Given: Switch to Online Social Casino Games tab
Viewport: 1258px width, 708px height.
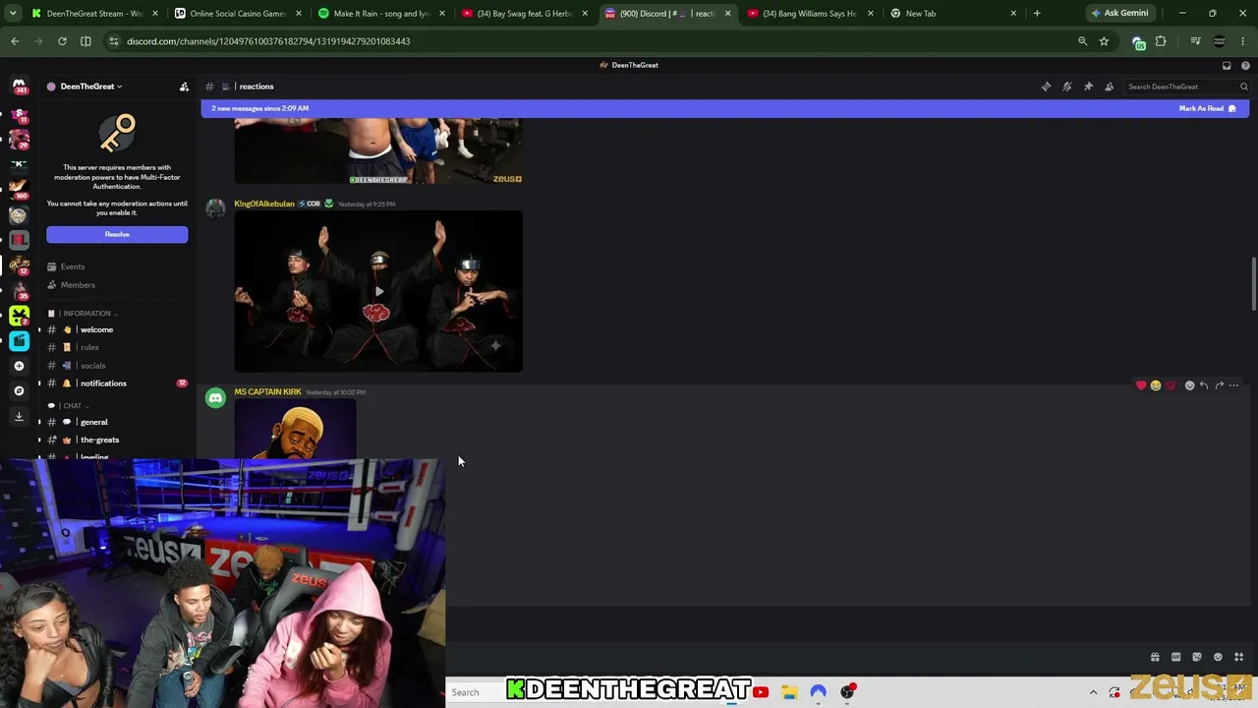Looking at the screenshot, I should 239,14.
